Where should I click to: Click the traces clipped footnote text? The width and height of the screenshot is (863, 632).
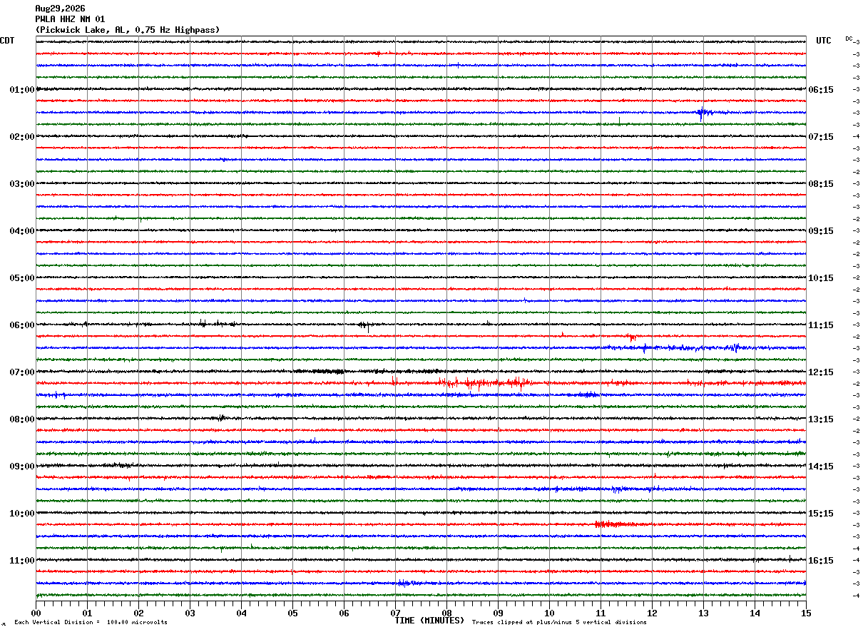(x=559, y=622)
